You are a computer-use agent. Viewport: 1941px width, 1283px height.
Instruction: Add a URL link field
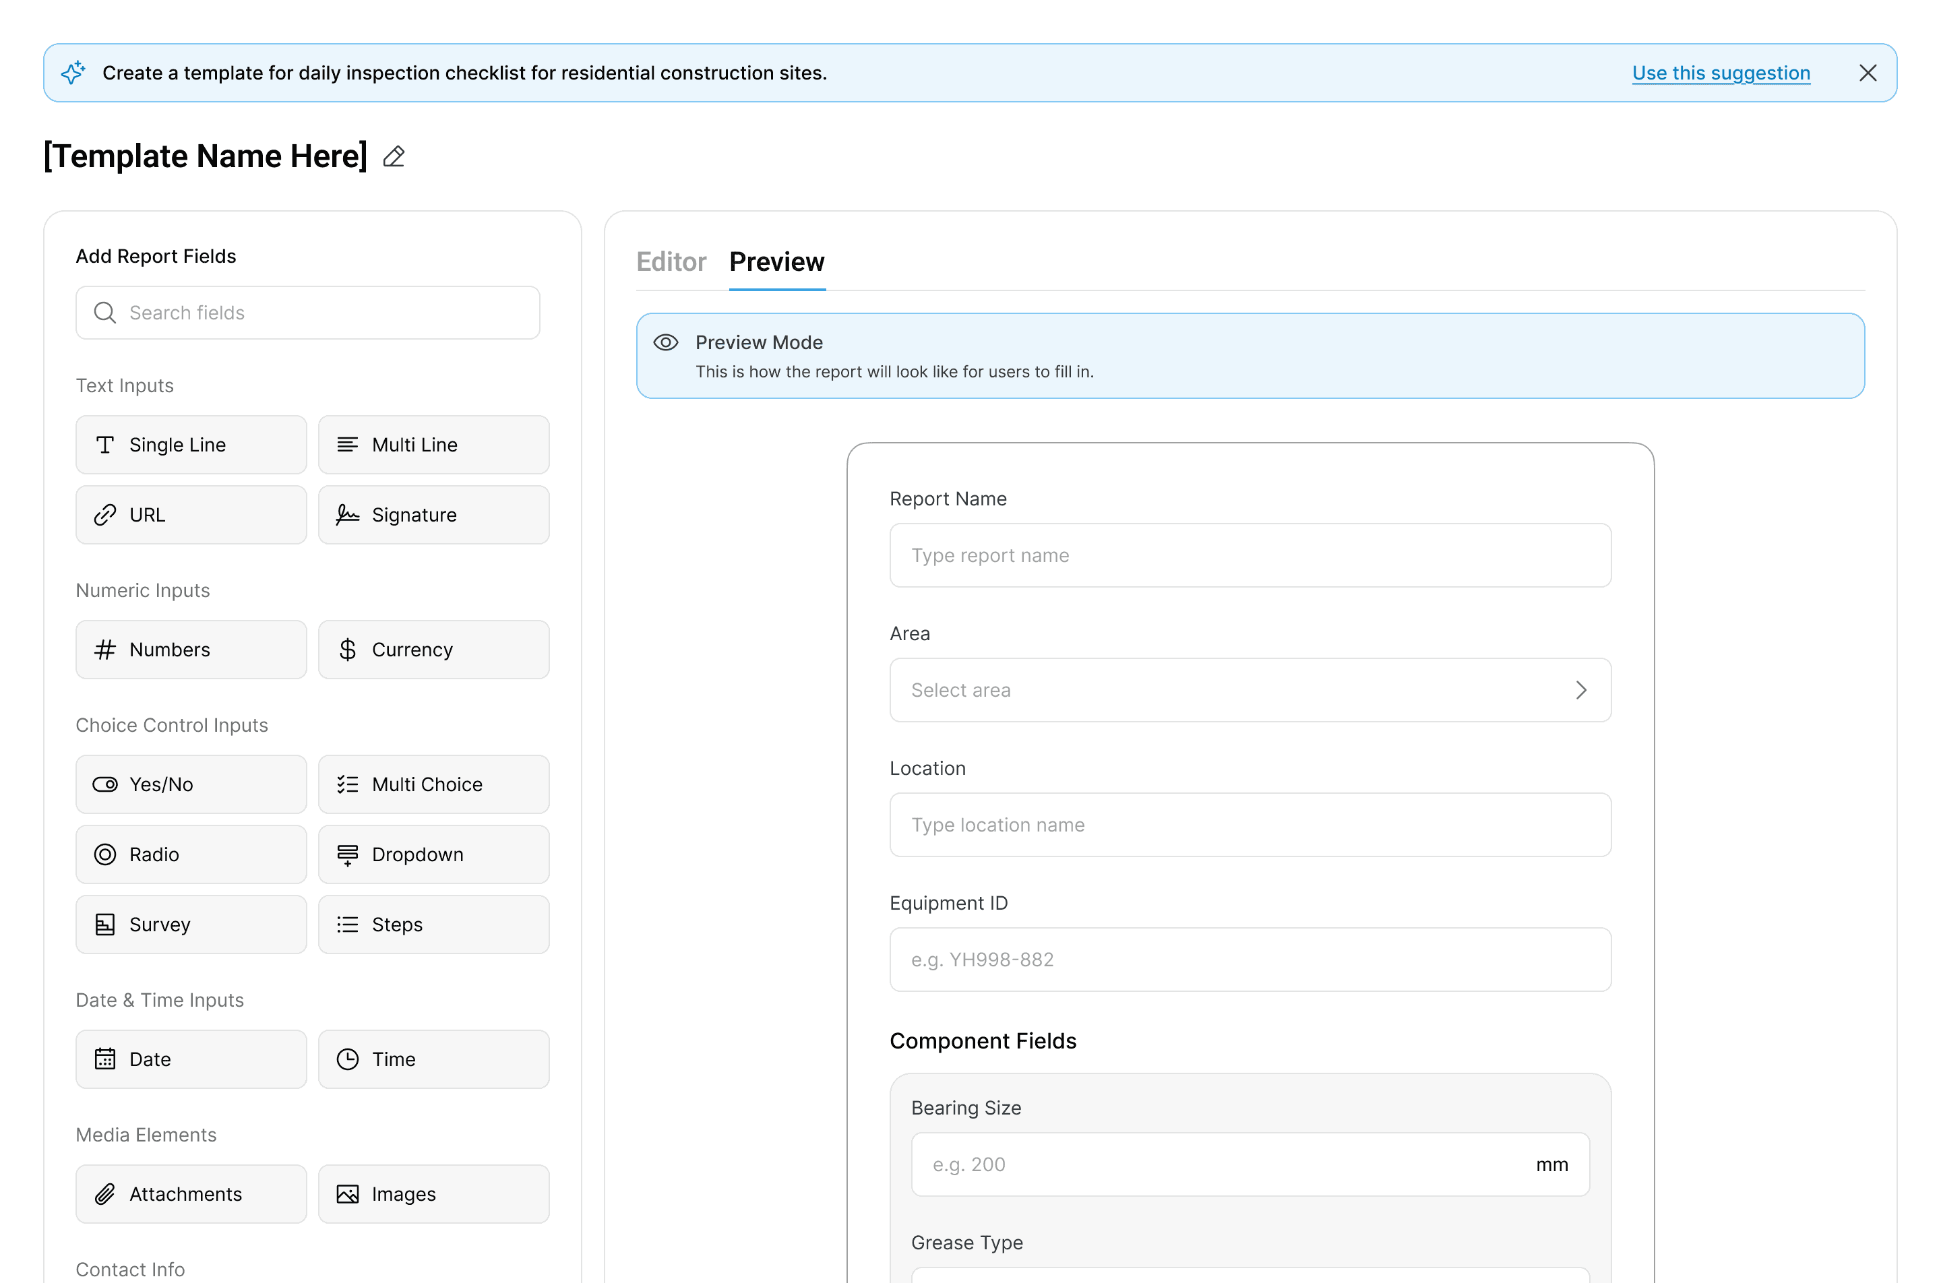coord(191,515)
